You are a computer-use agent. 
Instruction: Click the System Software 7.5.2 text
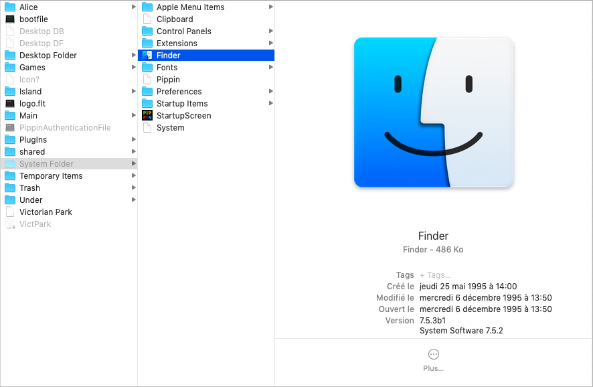pos(461,331)
